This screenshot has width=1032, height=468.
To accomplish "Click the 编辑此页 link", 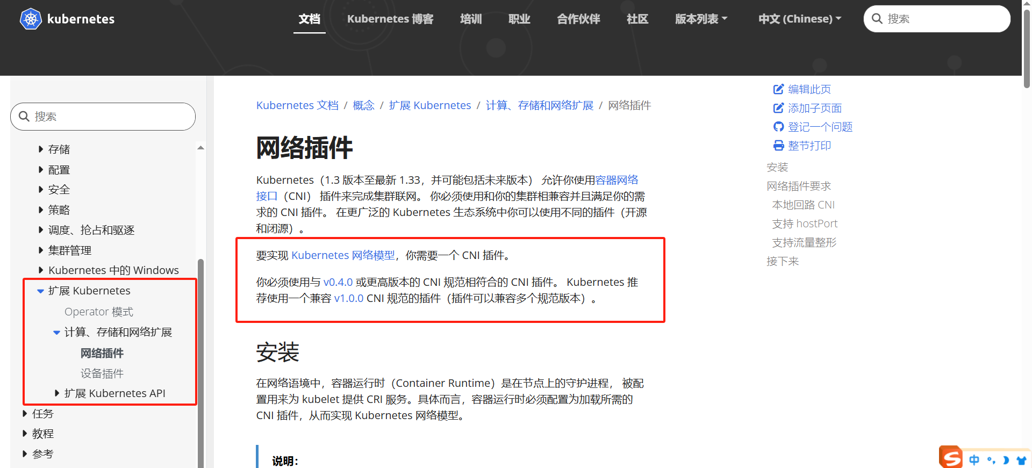I will [x=809, y=89].
